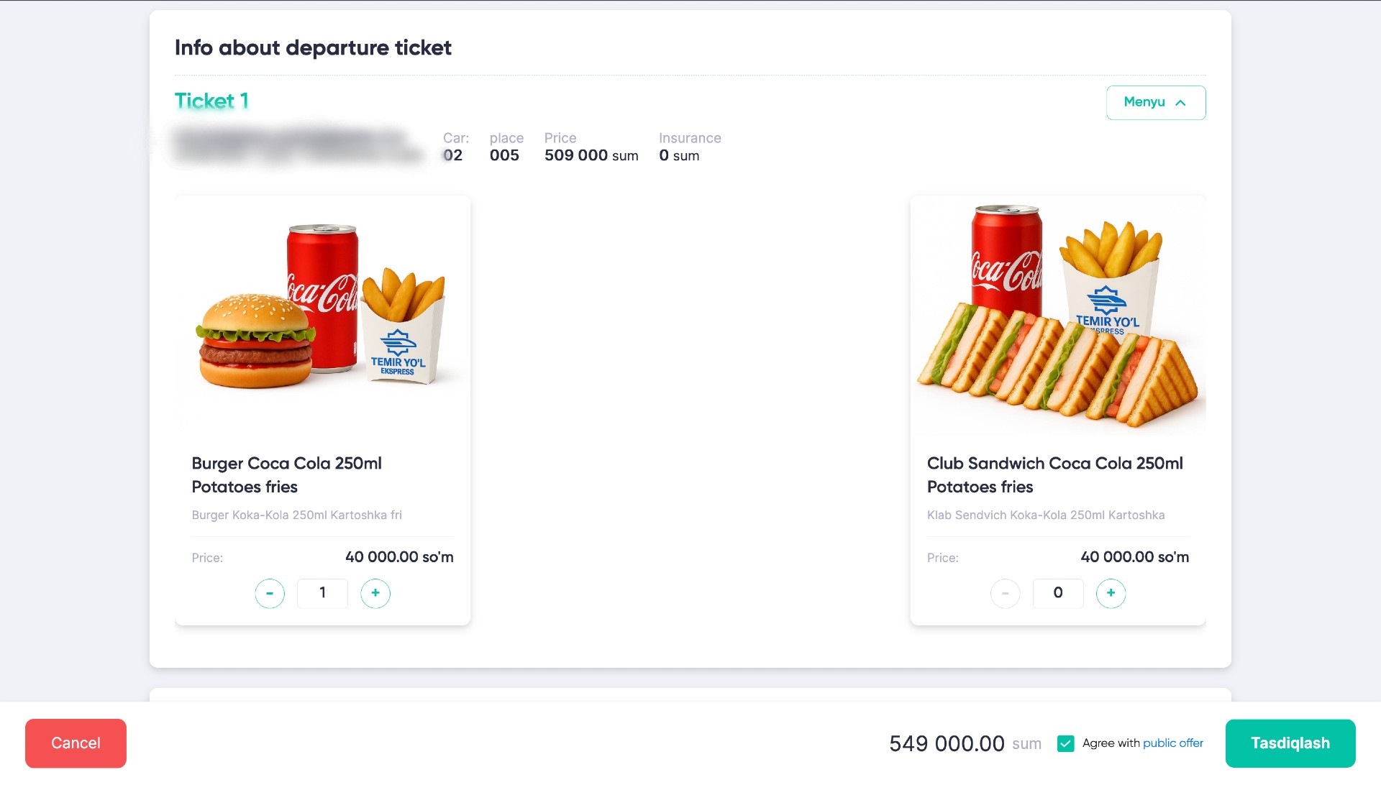
Task: Edit the Burger meal quantity field showing 1
Action: pos(322,593)
